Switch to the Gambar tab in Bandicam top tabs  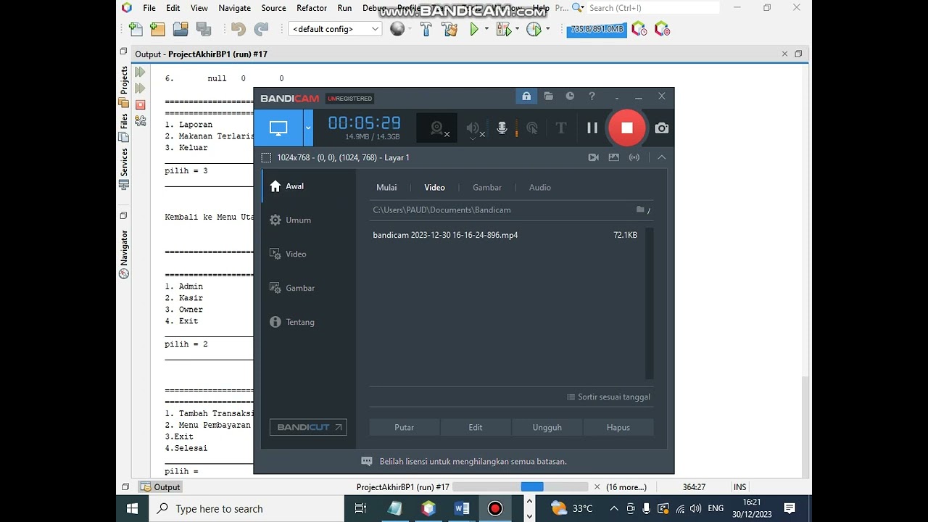point(487,188)
